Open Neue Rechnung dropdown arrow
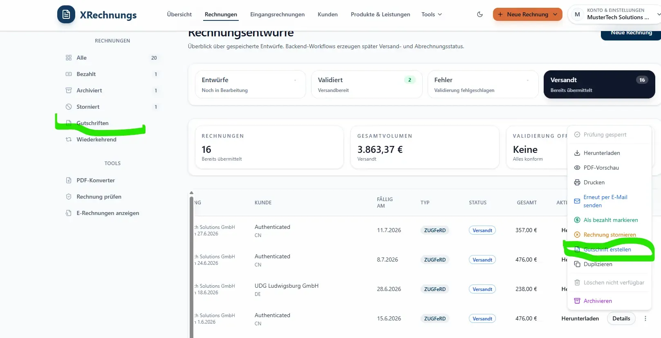The height and width of the screenshot is (338, 661). 555,14
